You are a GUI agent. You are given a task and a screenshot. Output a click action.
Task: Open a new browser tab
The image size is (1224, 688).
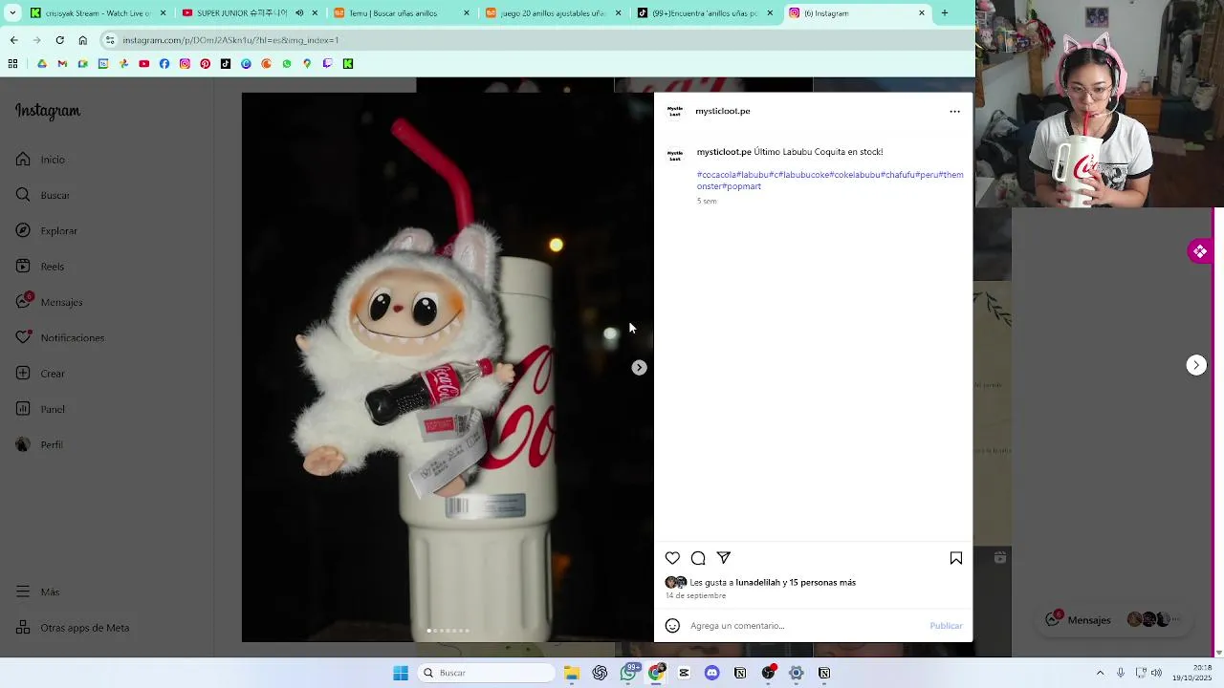[x=945, y=13]
